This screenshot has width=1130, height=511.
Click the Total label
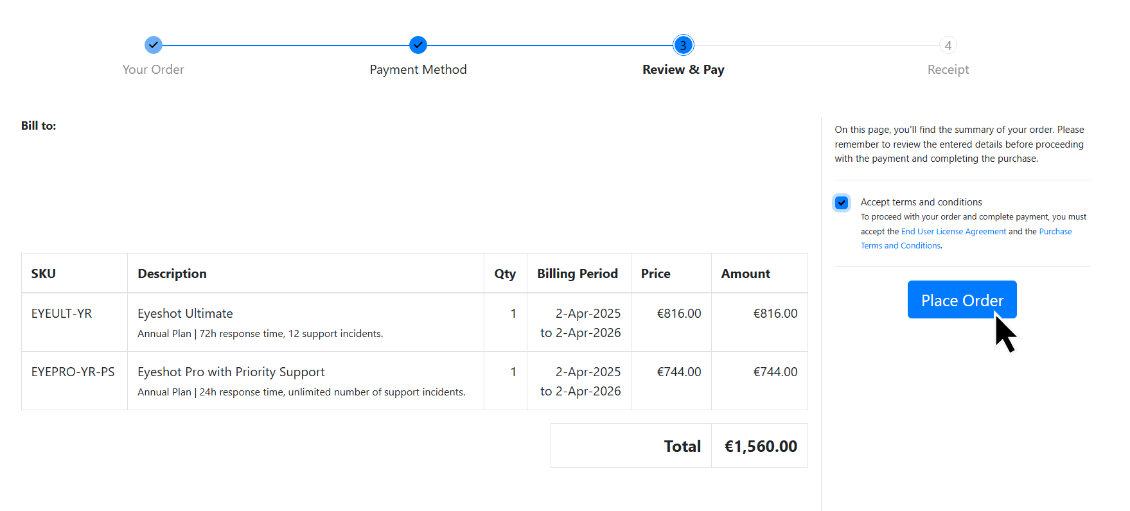click(682, 446)
